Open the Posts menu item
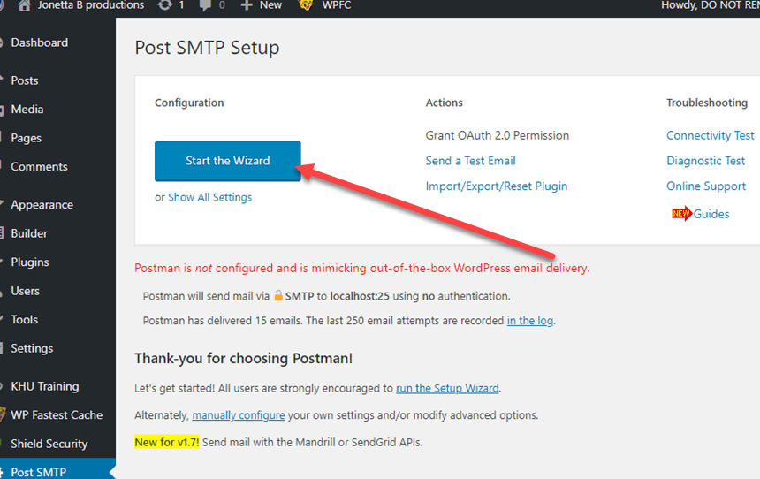Image resolution: width=760 pixels, height=479 pixels. click(25, 80)
